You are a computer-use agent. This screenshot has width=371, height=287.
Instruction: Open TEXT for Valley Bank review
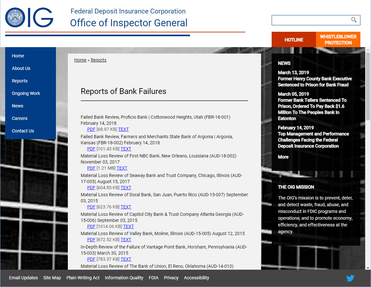point(126,240)
